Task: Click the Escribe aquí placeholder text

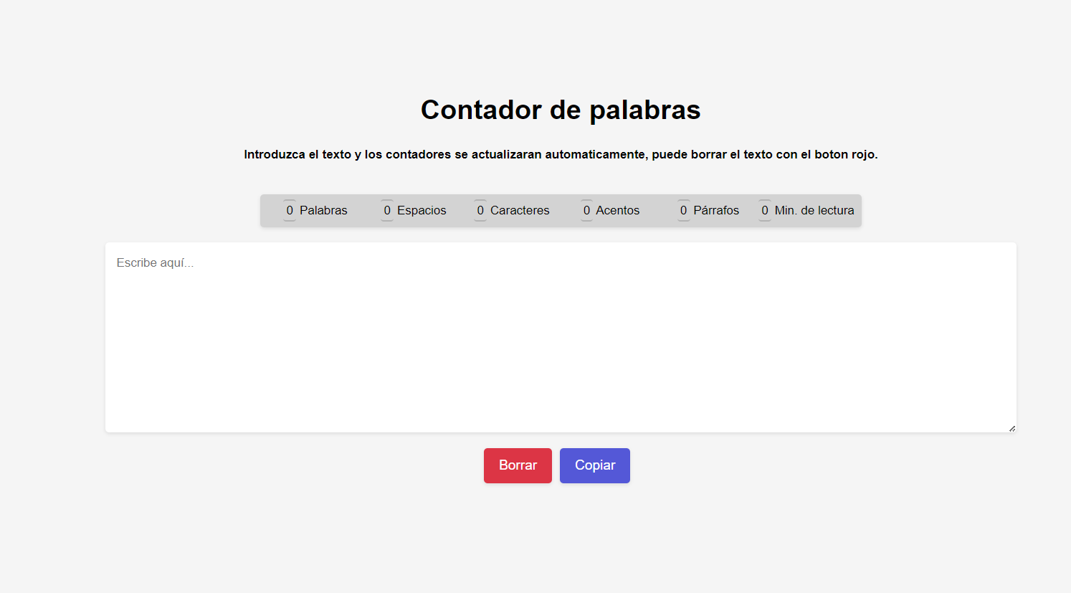Action: [155, 262]
